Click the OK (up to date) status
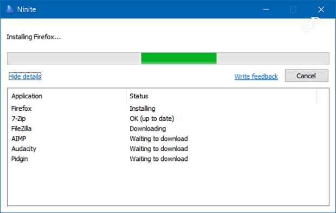This screenshot has height=213, width=336. tap(152, 118)
